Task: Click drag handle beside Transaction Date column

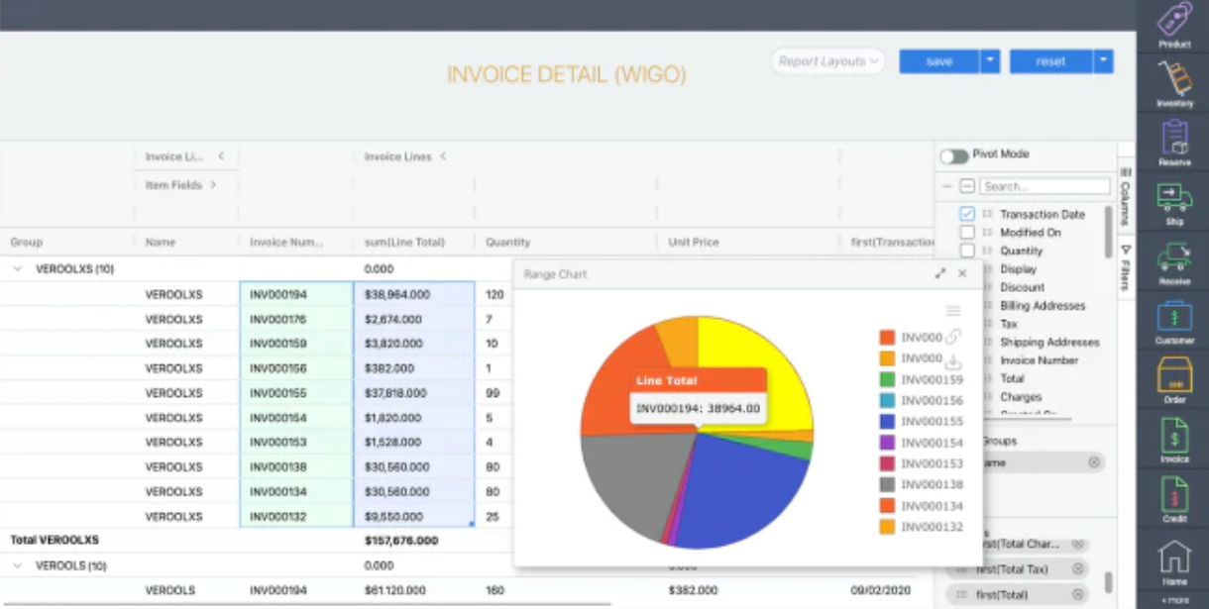Action: click(987, 214)
